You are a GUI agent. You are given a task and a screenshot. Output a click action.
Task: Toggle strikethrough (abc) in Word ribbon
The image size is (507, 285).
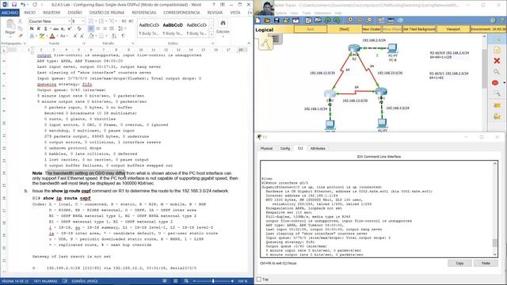55,28
